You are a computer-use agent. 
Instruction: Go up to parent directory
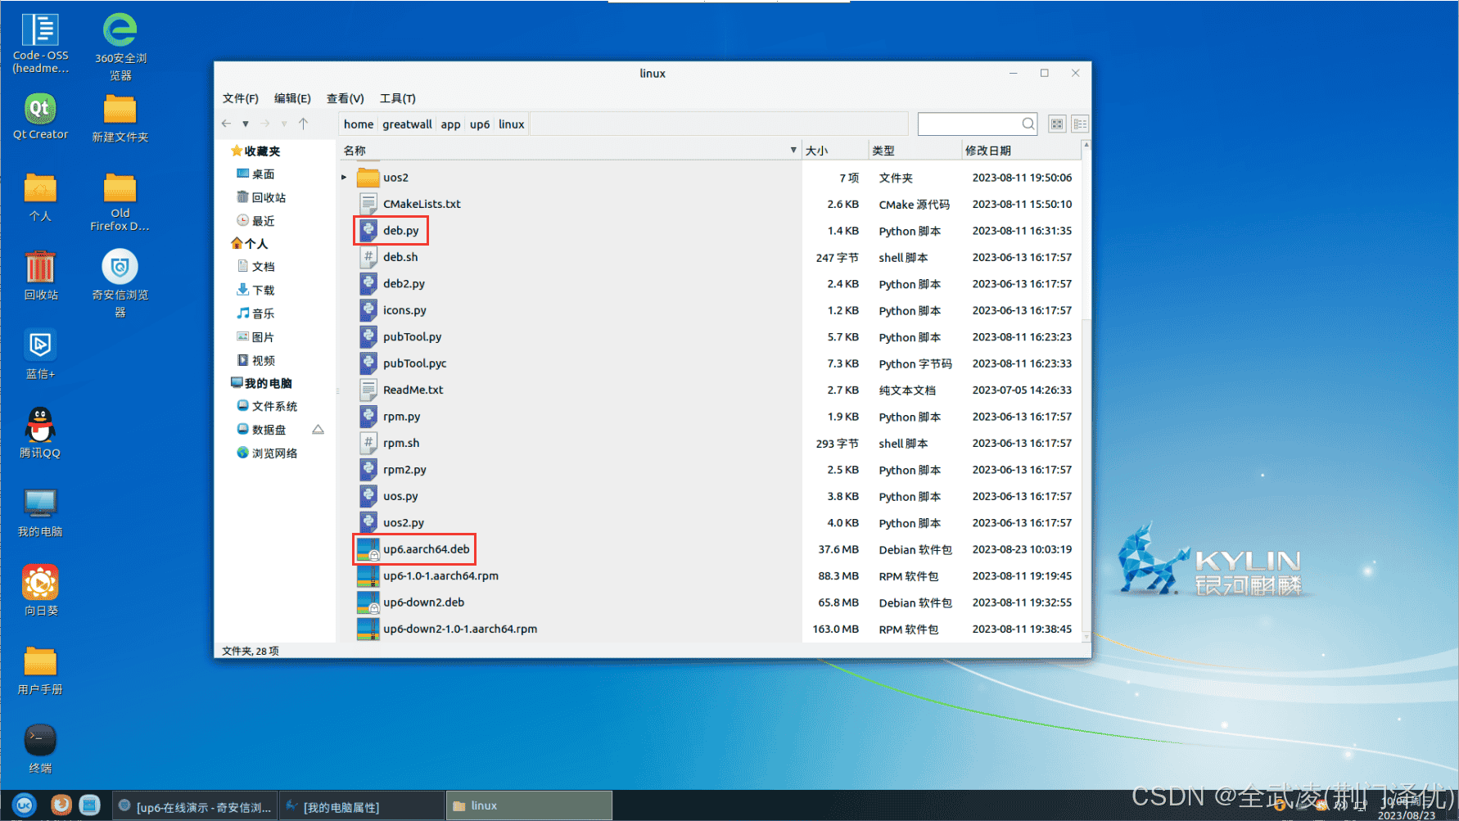(303, 124)
